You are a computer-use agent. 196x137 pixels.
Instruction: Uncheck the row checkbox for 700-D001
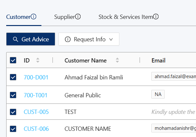13,77
